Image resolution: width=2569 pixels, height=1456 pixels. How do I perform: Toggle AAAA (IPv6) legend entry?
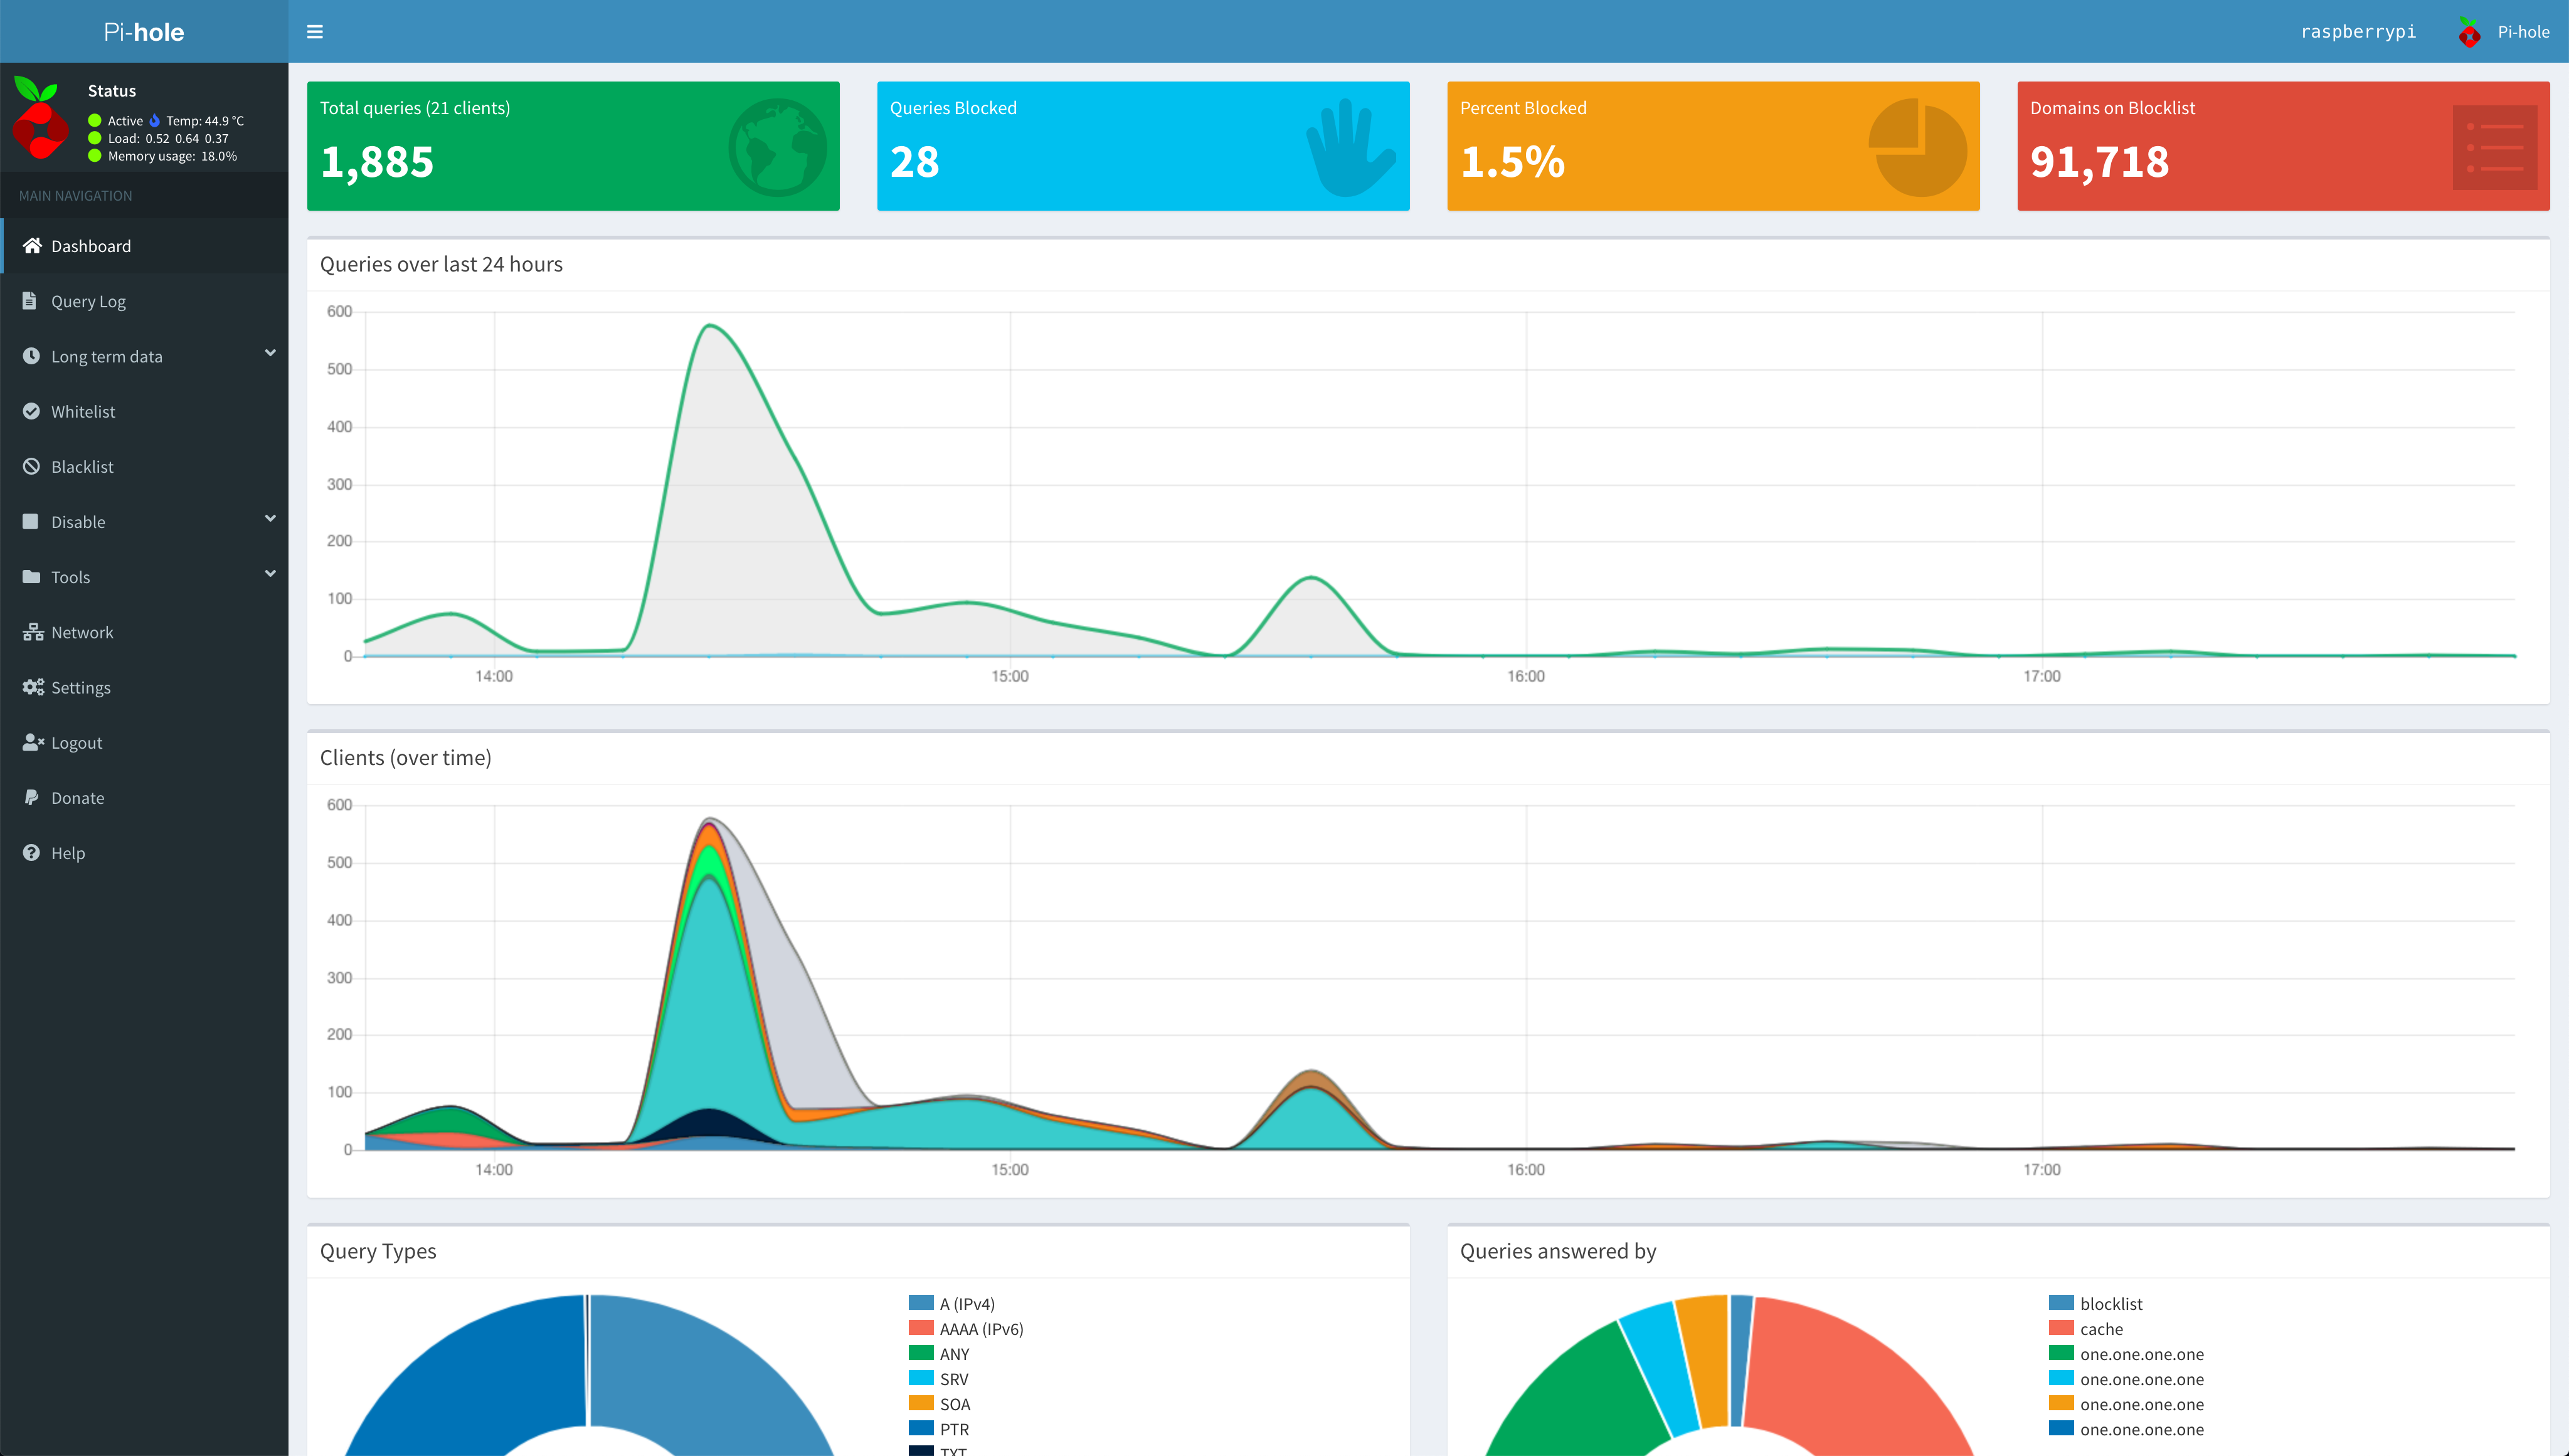[966, 1328]
